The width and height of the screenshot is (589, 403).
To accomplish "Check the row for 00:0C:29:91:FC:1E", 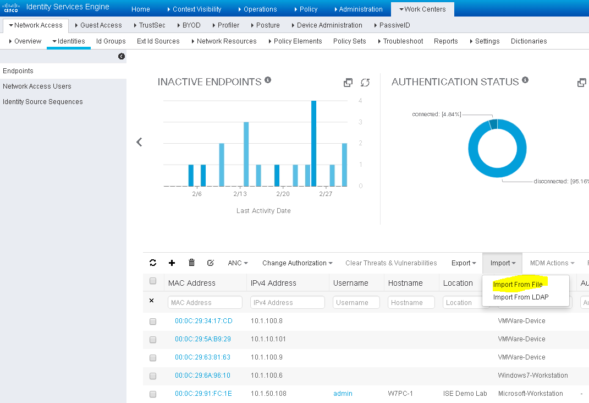I will point(153,394).
